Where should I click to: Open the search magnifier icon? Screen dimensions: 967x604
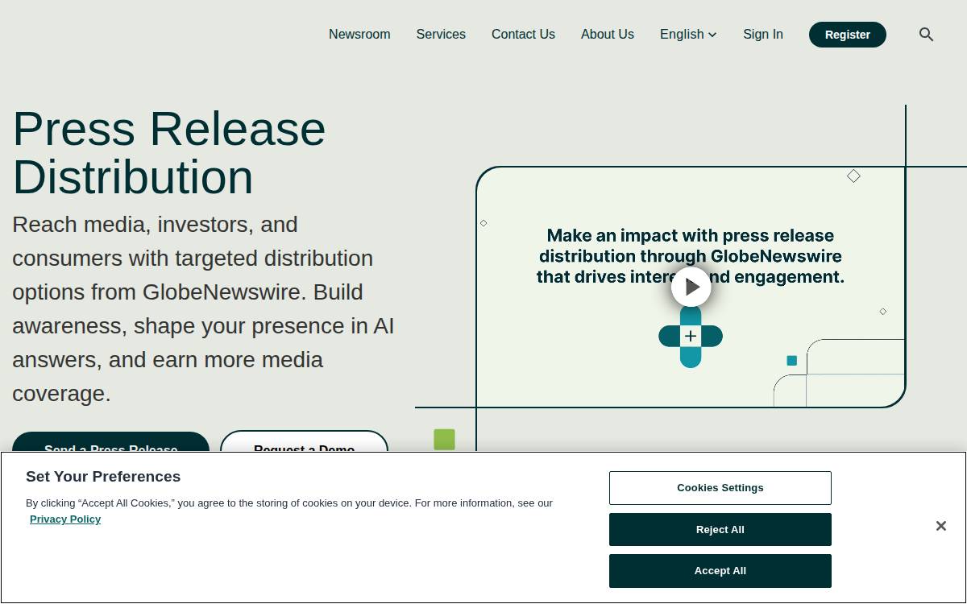coord(926,35)
